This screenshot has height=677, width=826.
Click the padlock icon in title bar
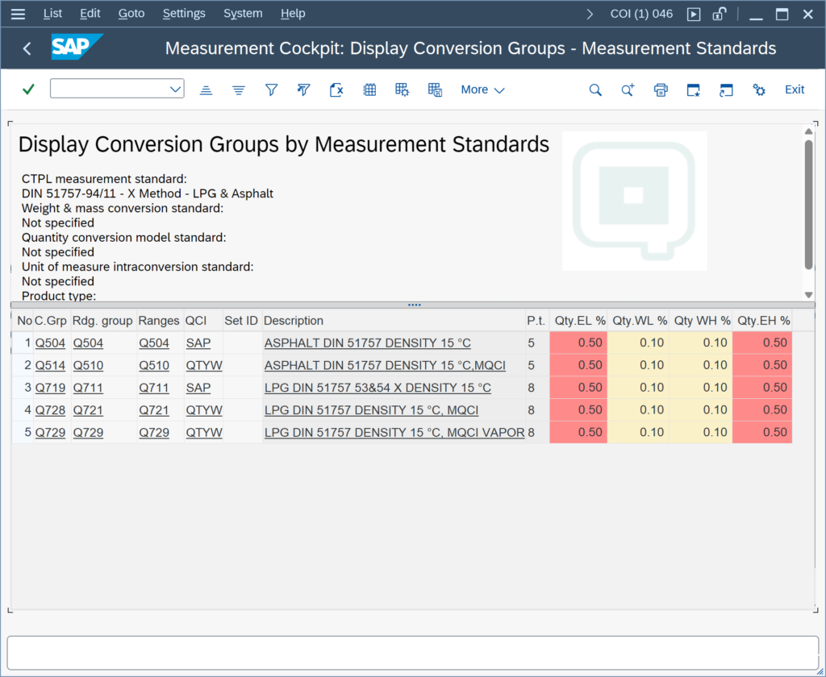point(719,14)
